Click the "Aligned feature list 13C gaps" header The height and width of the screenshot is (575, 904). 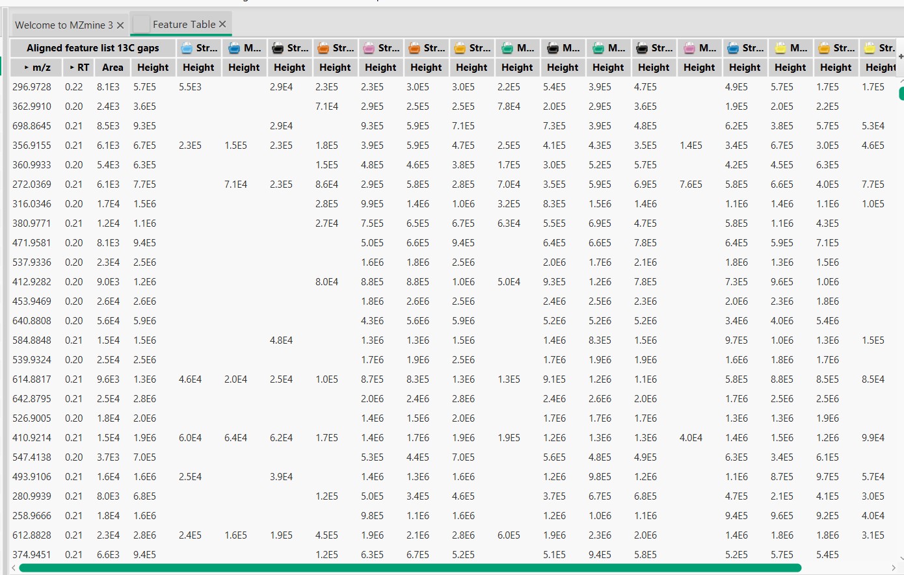pyautogui.click(x=92, y=48)
